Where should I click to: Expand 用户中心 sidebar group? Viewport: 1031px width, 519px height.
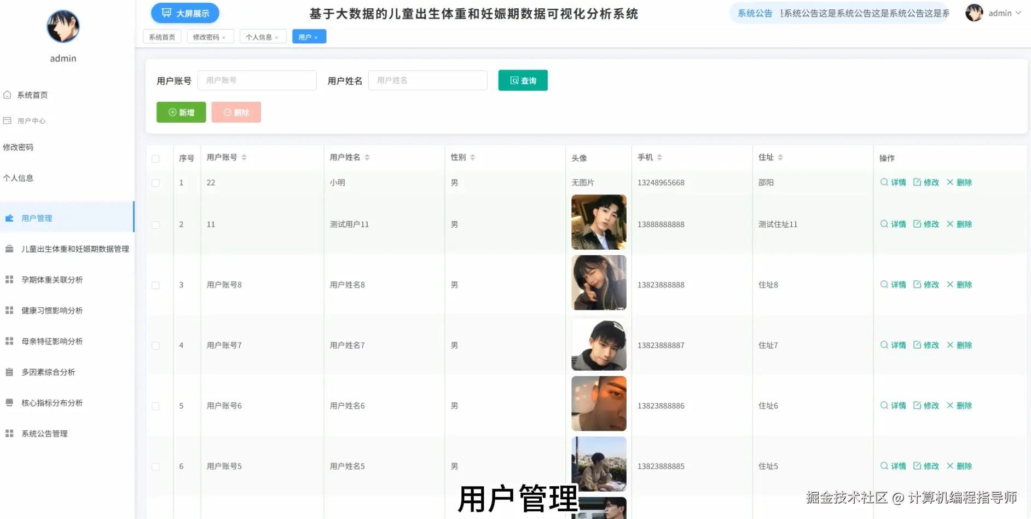click(x=31, y=120)
